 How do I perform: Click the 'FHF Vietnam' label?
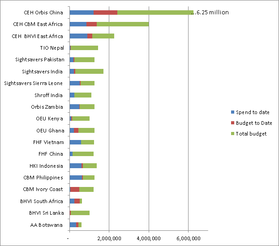[x=48, y=142]
